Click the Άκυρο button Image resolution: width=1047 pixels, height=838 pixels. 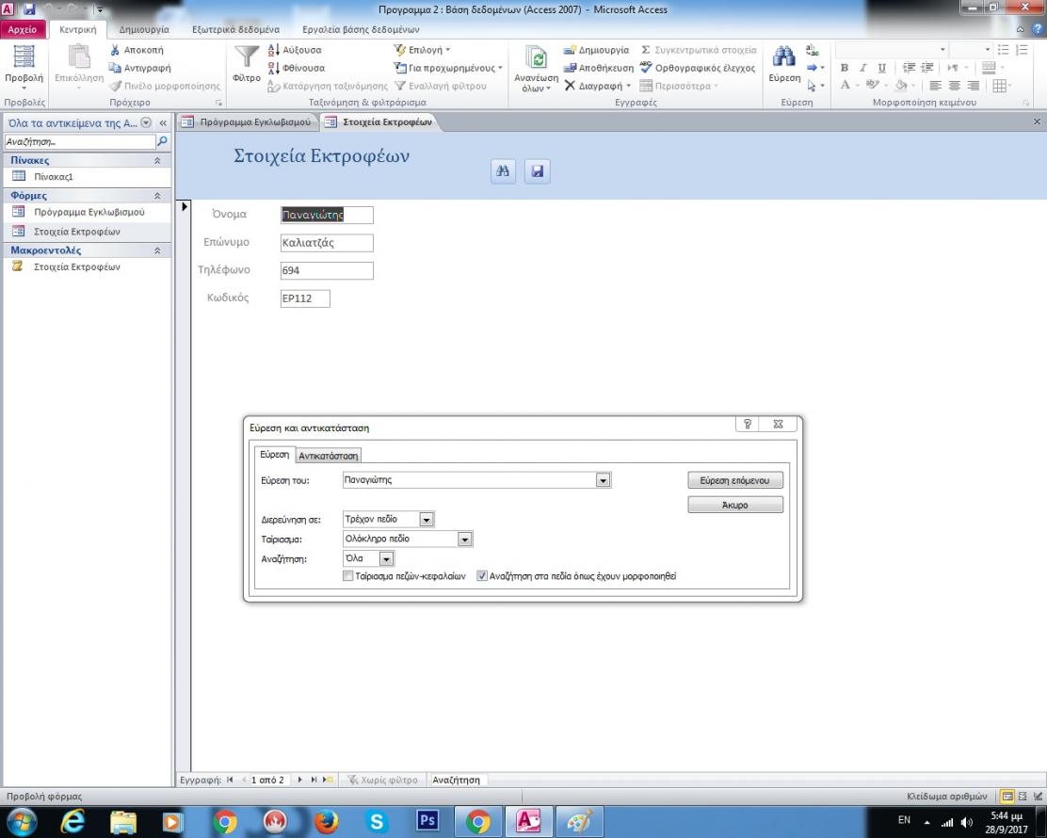(734, 505)
